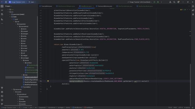
Task: Jump to next highlighted error arrow
Action: click(x=190, y=10)
